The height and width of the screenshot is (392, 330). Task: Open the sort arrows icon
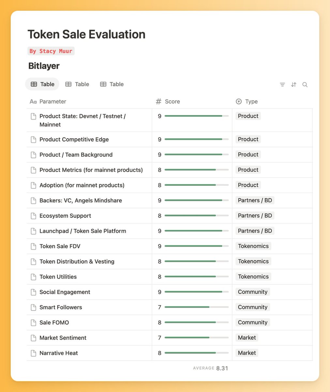tap(294, 85)
